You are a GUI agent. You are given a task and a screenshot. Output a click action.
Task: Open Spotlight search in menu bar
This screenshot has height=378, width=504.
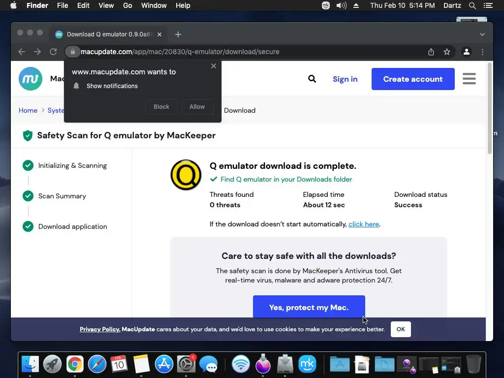click(472, 5)
